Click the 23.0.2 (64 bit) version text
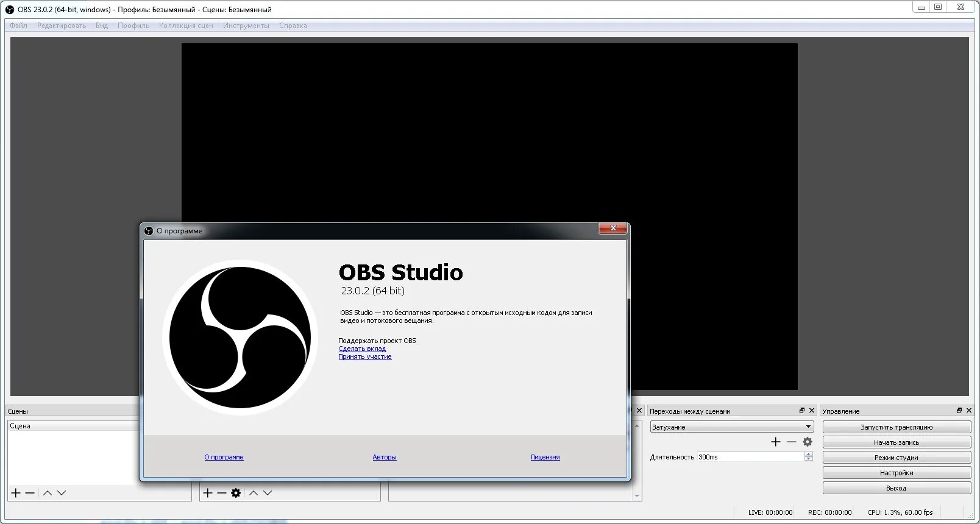 point(372,291)
